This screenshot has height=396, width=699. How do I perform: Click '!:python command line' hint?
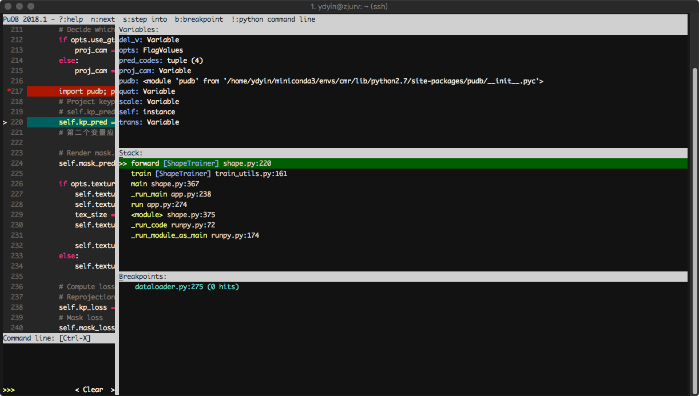point(273,19)
